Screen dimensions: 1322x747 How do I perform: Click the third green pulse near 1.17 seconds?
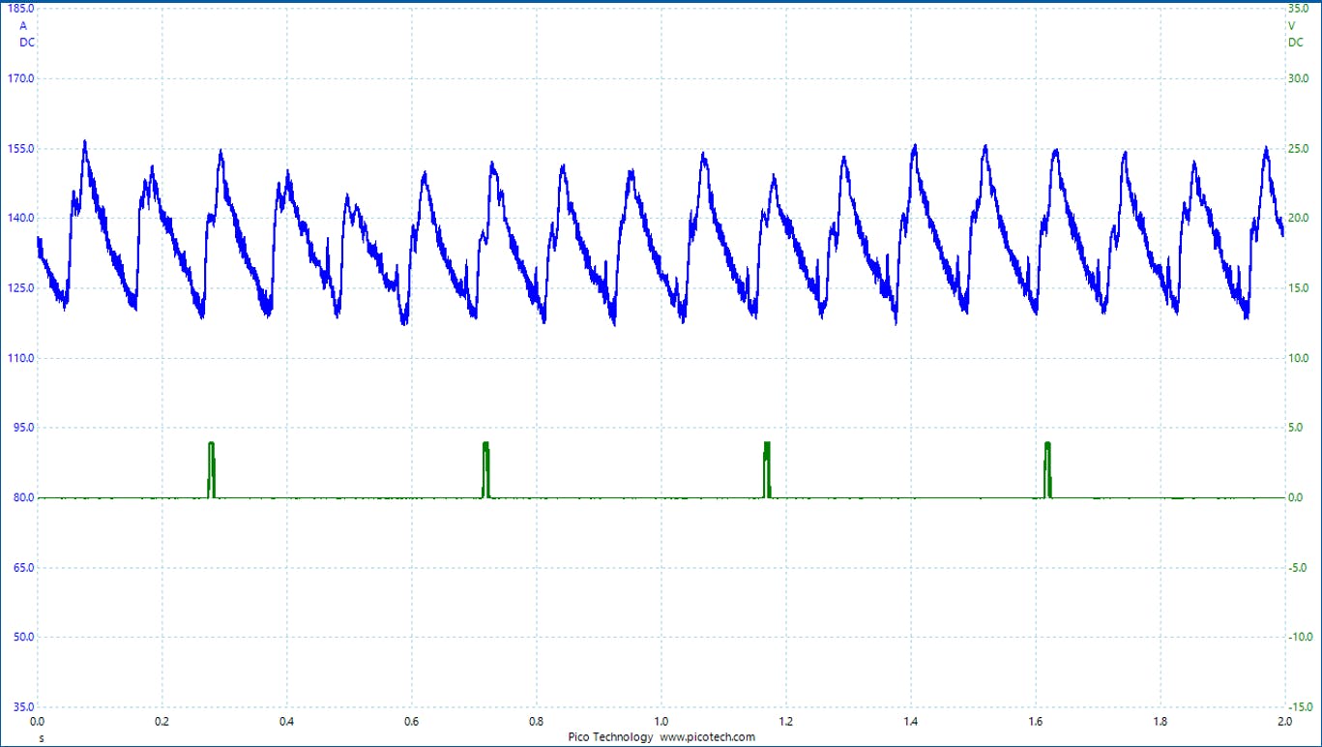(767, 469)
